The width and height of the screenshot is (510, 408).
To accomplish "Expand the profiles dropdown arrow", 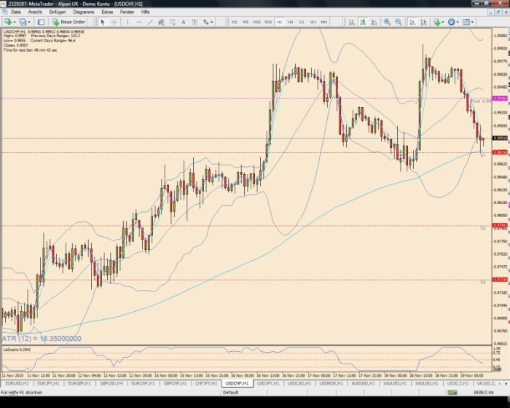I will click(x=29, y=22).
